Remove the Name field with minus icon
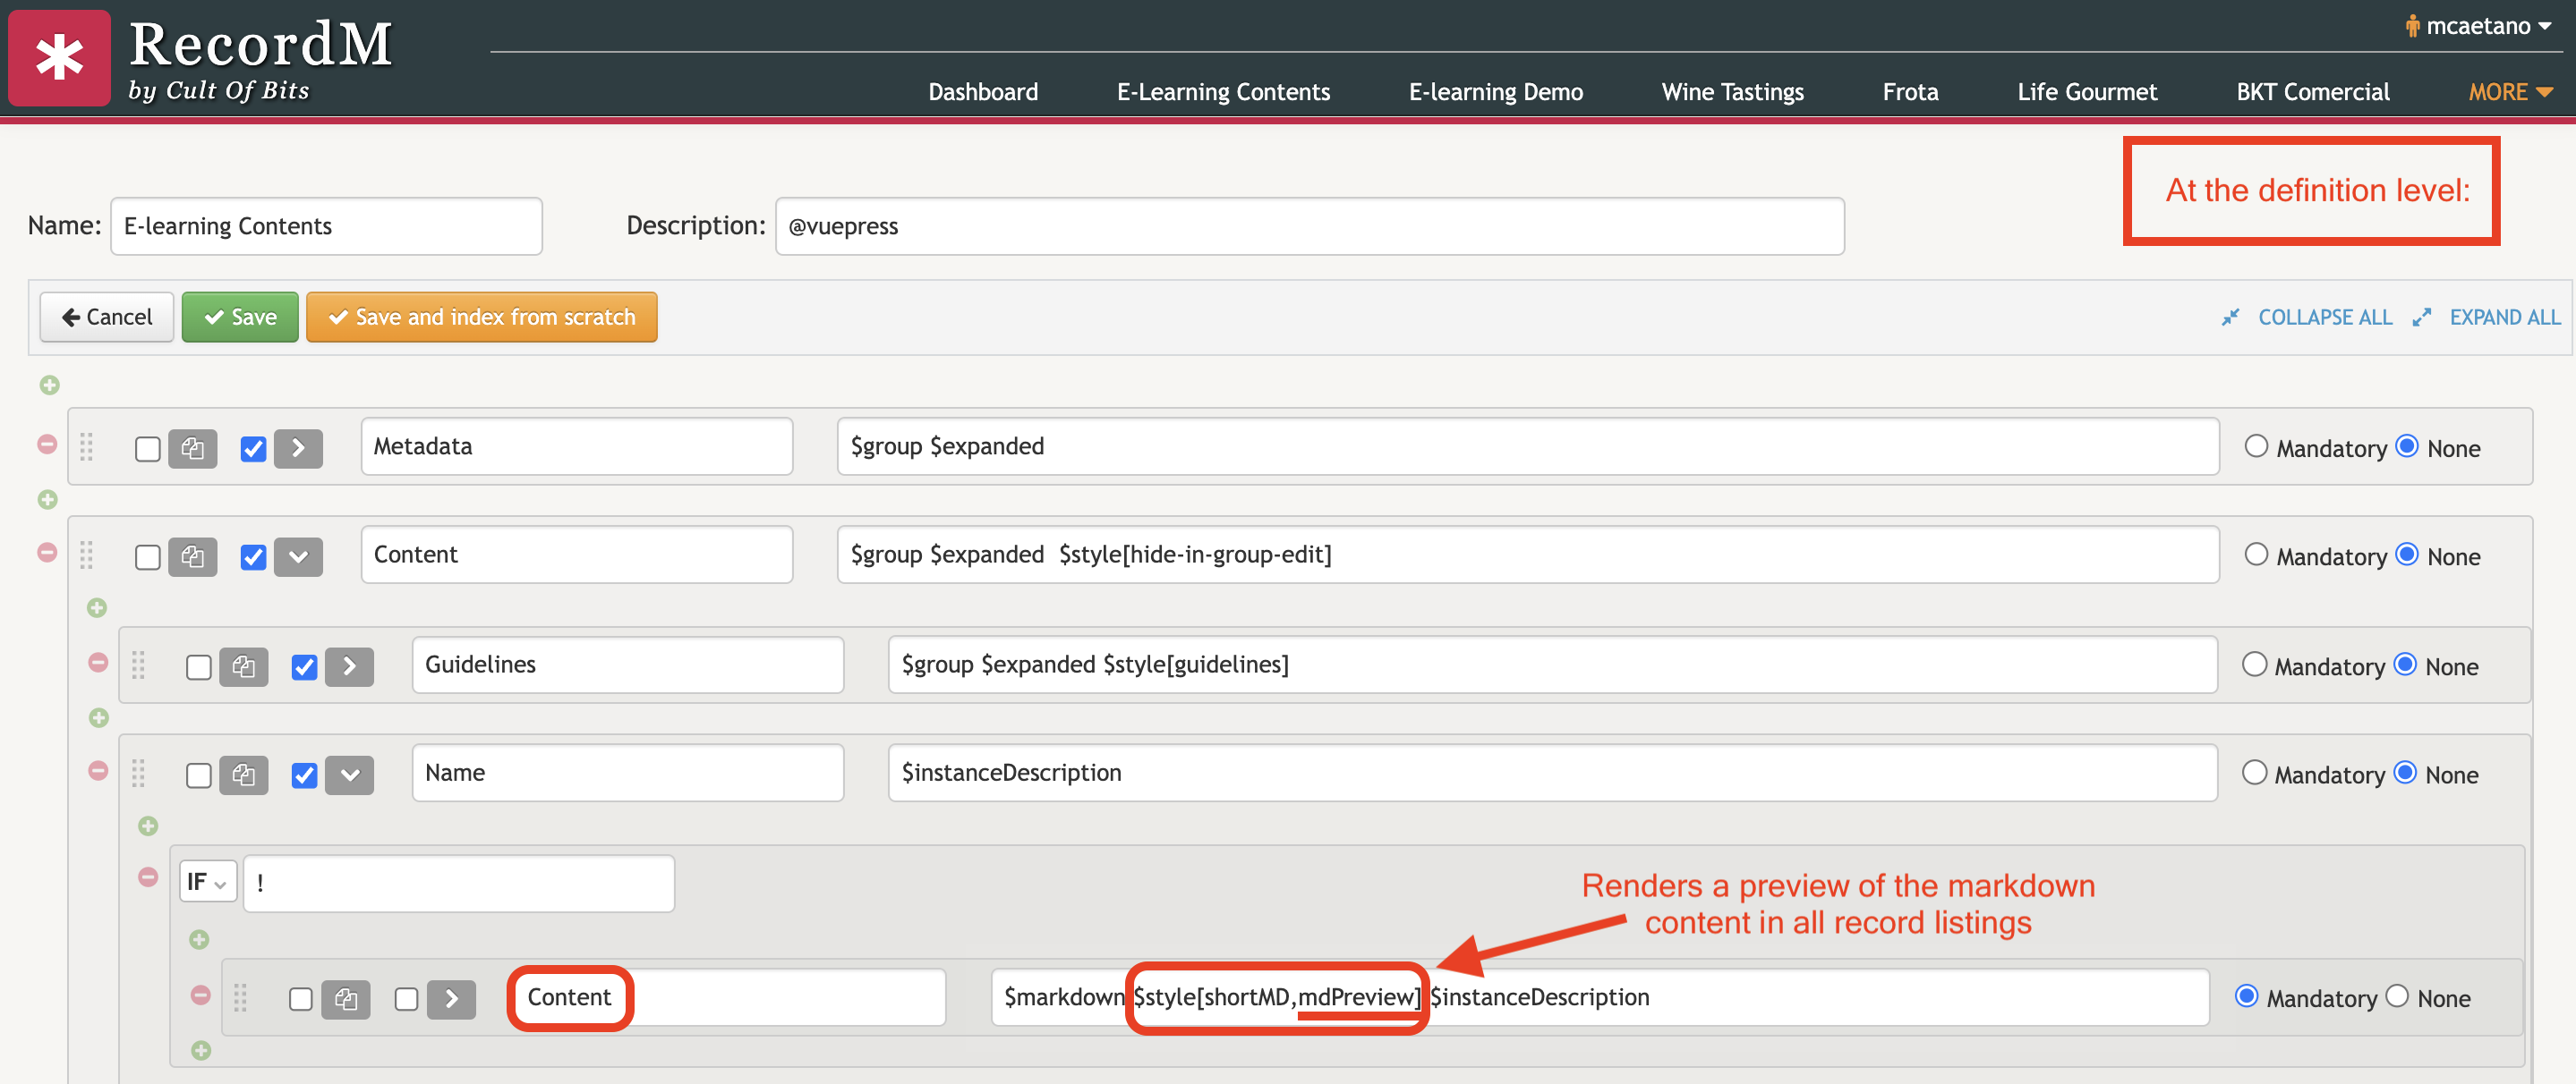This screenshot has width=2576, height=1084. (98, 770)
